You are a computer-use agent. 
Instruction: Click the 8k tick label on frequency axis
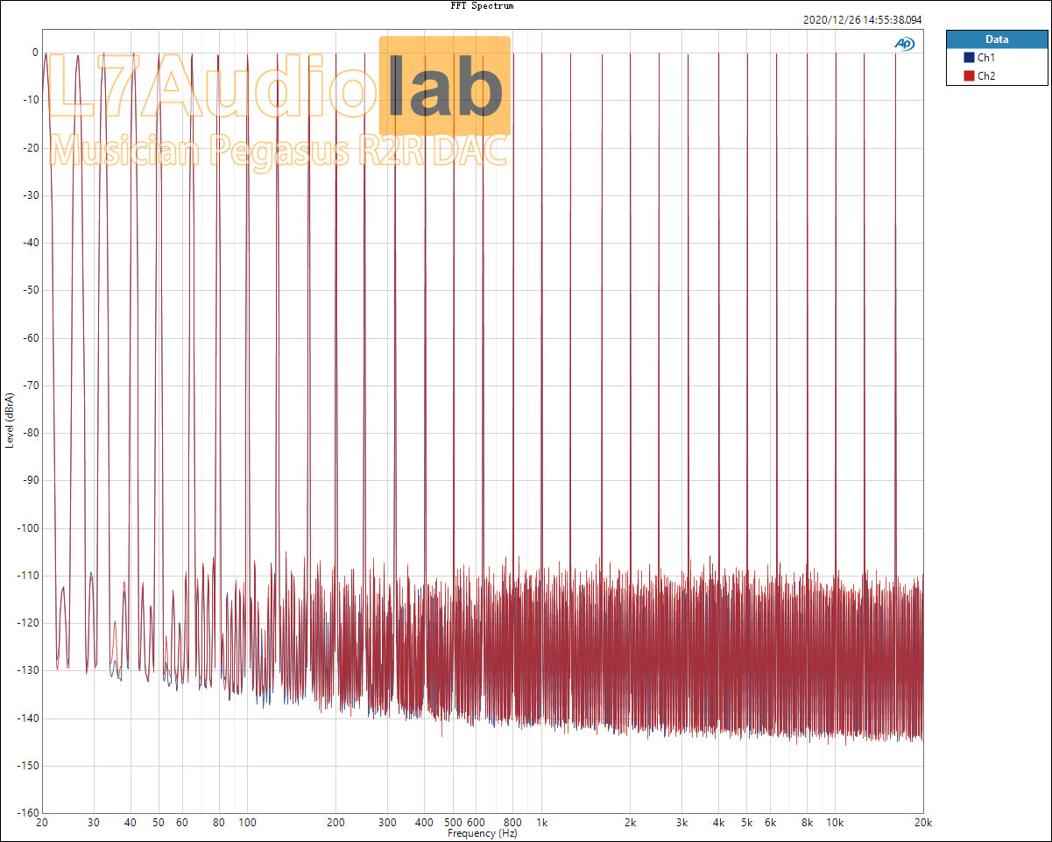coord(807,824)
